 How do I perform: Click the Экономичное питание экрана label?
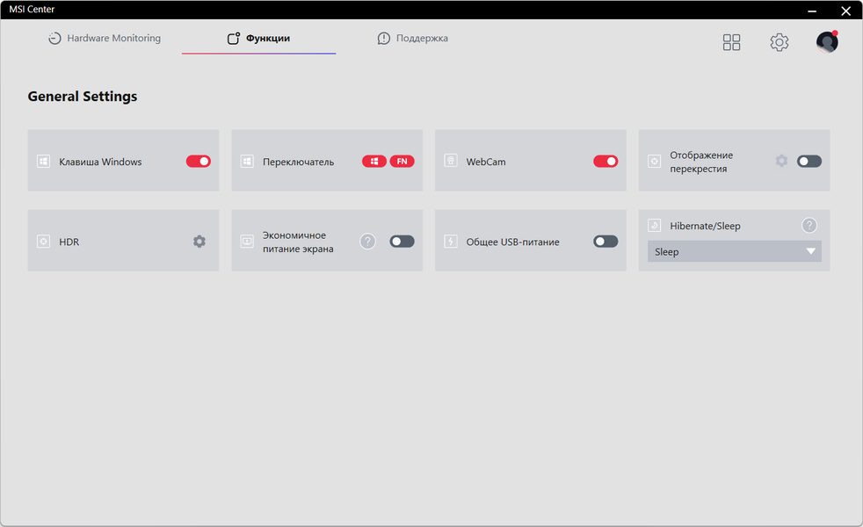click(x=298, y=242)
